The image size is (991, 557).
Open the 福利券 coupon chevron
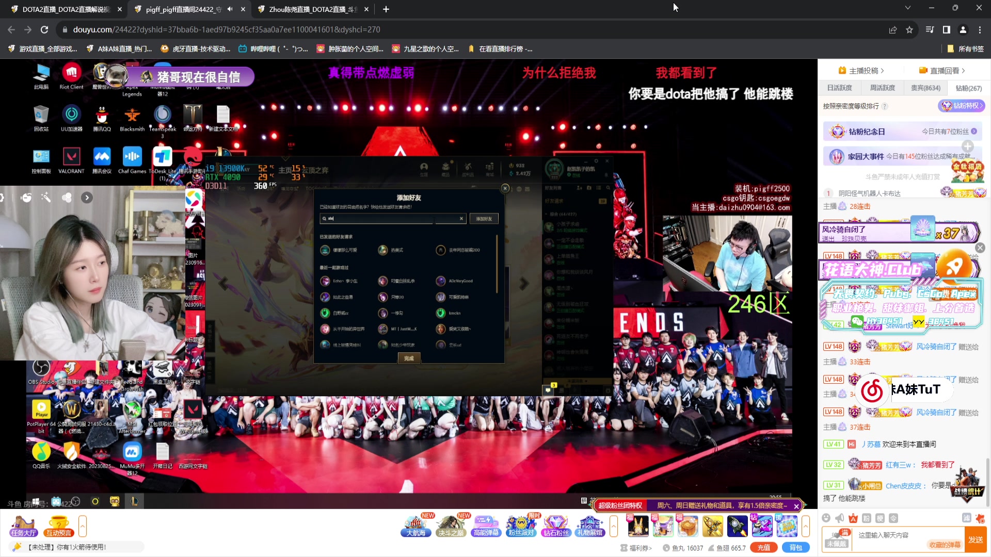[x=637, y=548]
